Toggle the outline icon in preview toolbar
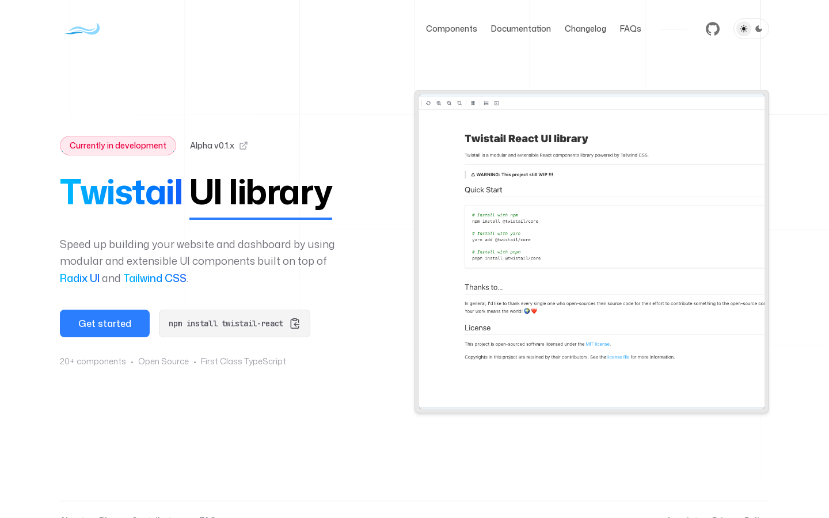The image size is (829, 518). click(497, 104)
